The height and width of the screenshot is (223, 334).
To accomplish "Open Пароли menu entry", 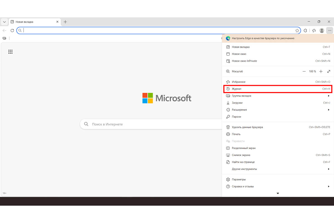I will pyautogui.click(x=278, y=117).
